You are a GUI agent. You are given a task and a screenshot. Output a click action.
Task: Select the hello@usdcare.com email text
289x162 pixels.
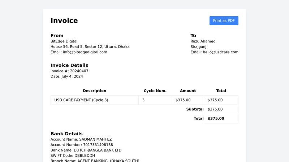click(x=220, y=52)
